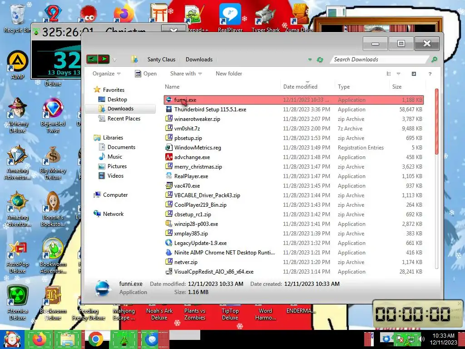Click the taskbar File Explorer icon
Viewport: 465px width, 349px height.
[68, 339]
